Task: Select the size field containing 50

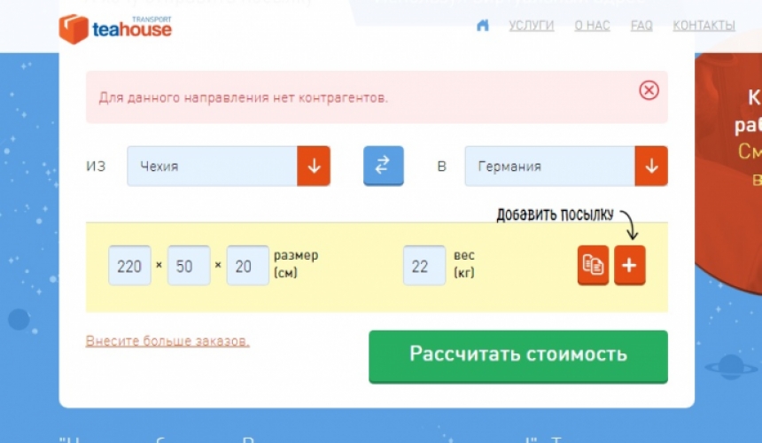Action: click(x=189, y=266)
